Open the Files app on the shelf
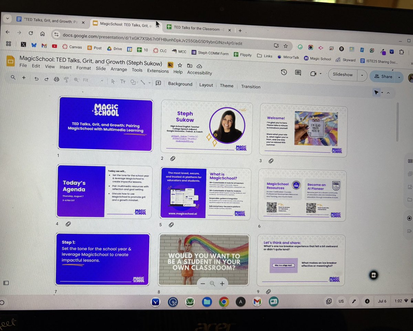Screen dimensions: 413x331 point(207,302)
